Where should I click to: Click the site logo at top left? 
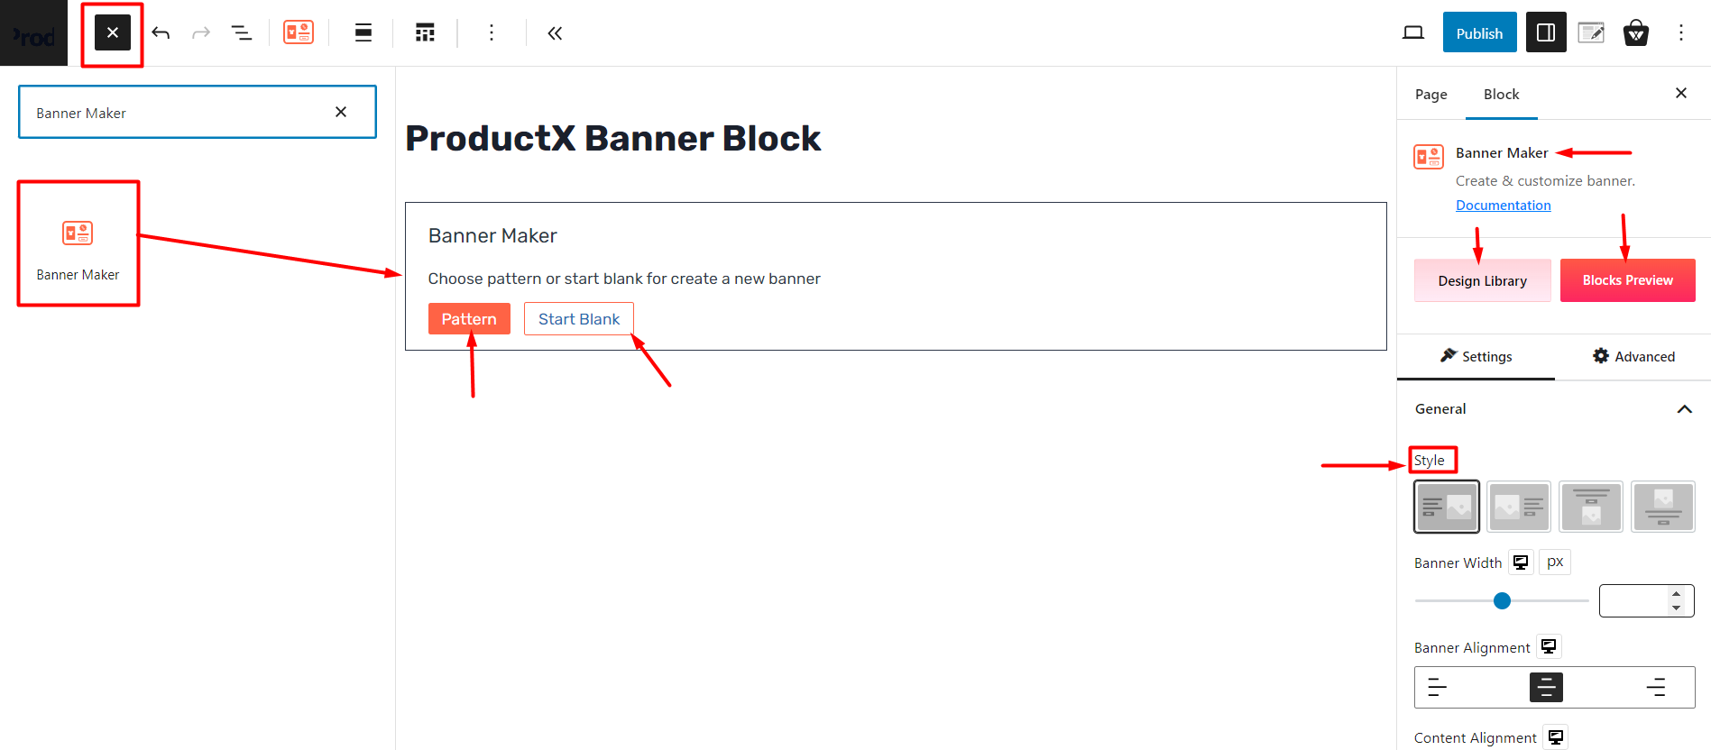click(x=33, y=33)
